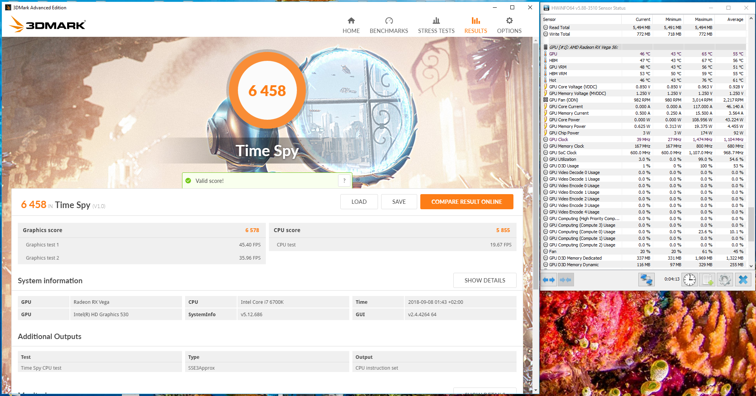Click the HWiNFO64 title bar app icon
The width and height of the screenshot is (756, 396).
pyautogui.click(x=546, y=8)
